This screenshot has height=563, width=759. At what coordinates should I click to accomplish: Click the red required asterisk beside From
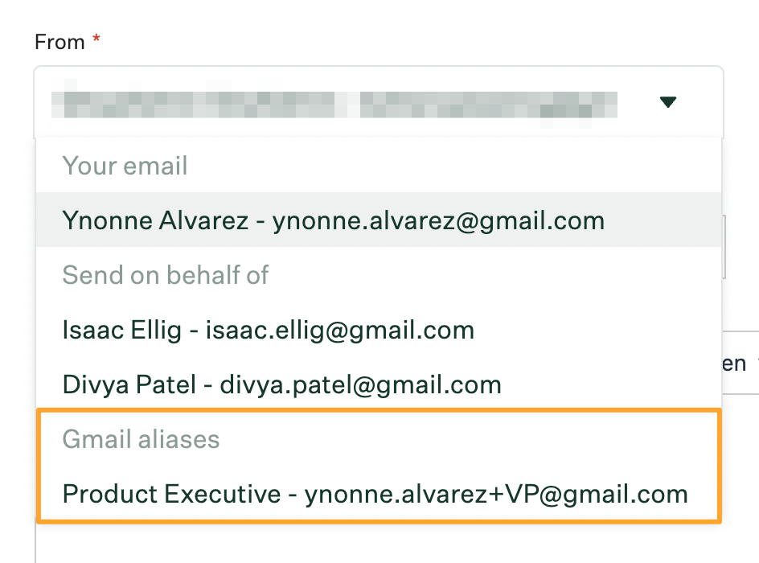tap(96, 39)
